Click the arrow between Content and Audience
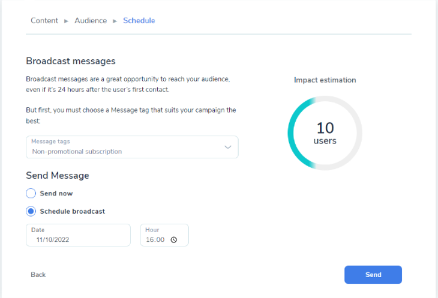This screenshot has width=438, height=298. [x=66, y=21]
